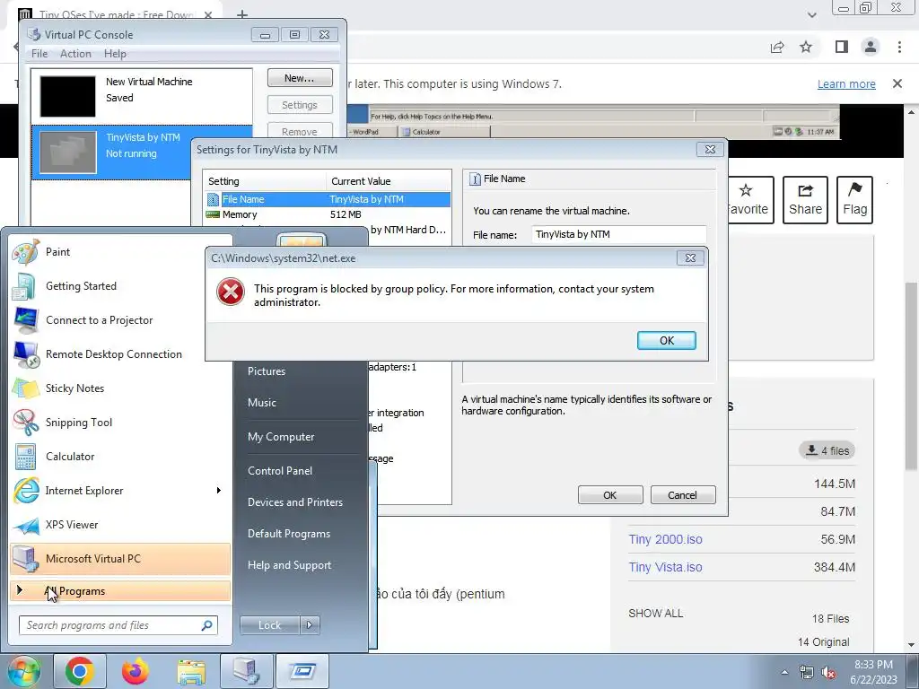The image size is (919, 689).
Task: Start the Snipping Tool
Action: [x=120, y=423]
